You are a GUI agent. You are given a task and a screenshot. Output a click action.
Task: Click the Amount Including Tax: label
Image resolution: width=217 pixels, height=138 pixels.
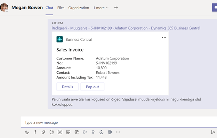coord(75,77)
